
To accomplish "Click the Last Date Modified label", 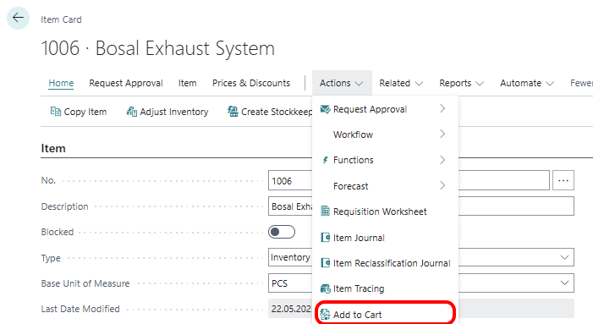I will coord(80,309).
